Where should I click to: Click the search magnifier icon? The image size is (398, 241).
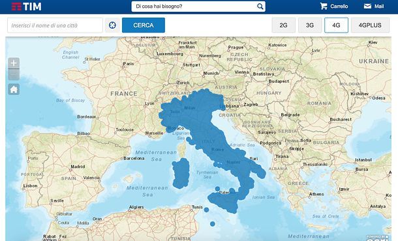pyautogui.click(x=260, y=7)
